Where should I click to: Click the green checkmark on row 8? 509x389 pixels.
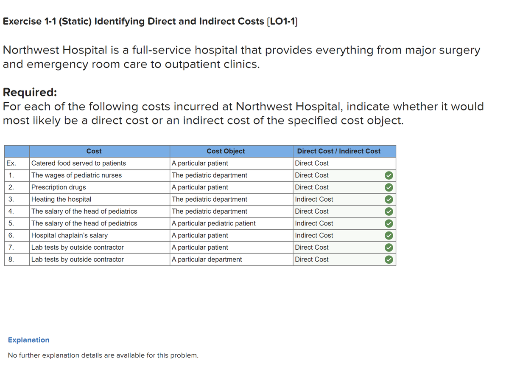click(389, 259)
